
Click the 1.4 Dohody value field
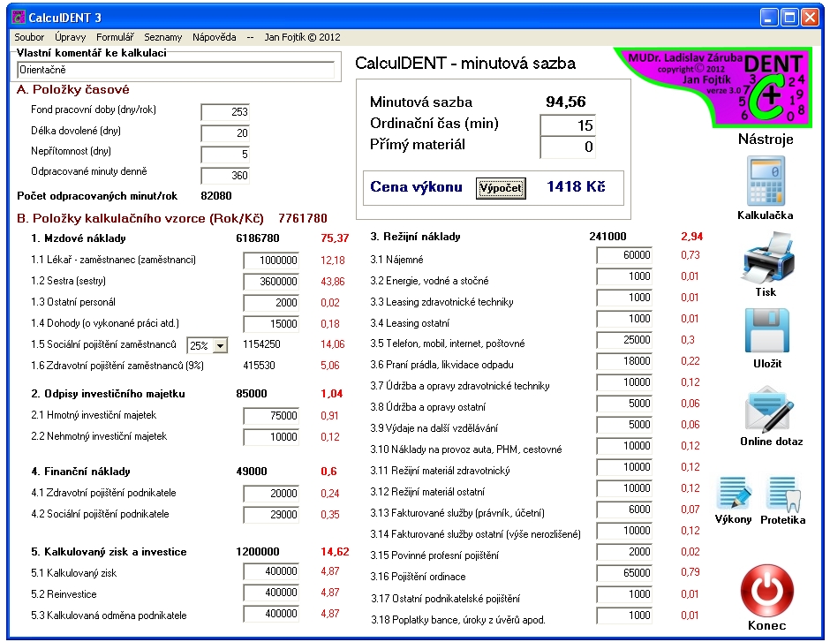[x=271, y=323]
